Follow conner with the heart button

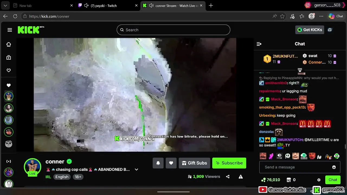click(x=171, y=163)
